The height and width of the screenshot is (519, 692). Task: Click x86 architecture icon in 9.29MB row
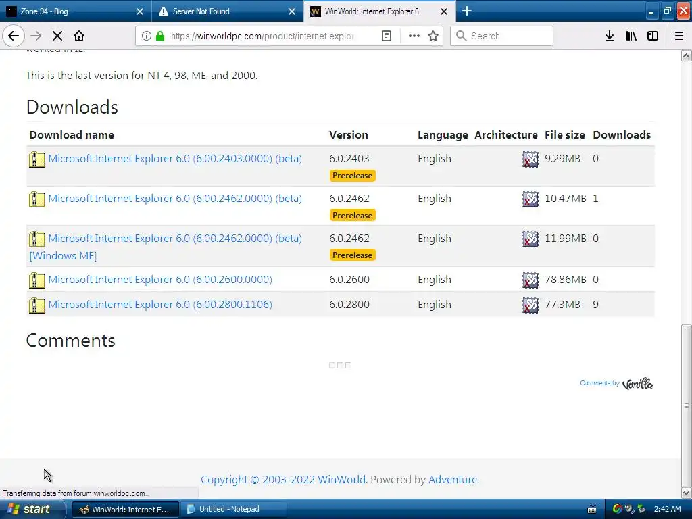click(x=530, y=159)
